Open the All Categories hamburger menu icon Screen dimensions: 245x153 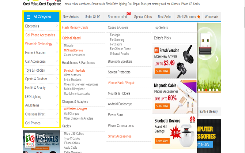(x=28, y=17)
